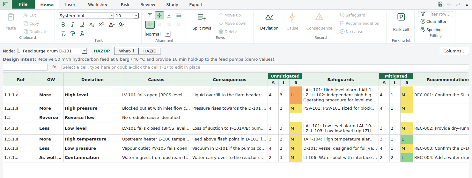The height and width of the screenshot is (178, 472).
Task: Click the flask formula icon
Action: click(82, 34)
